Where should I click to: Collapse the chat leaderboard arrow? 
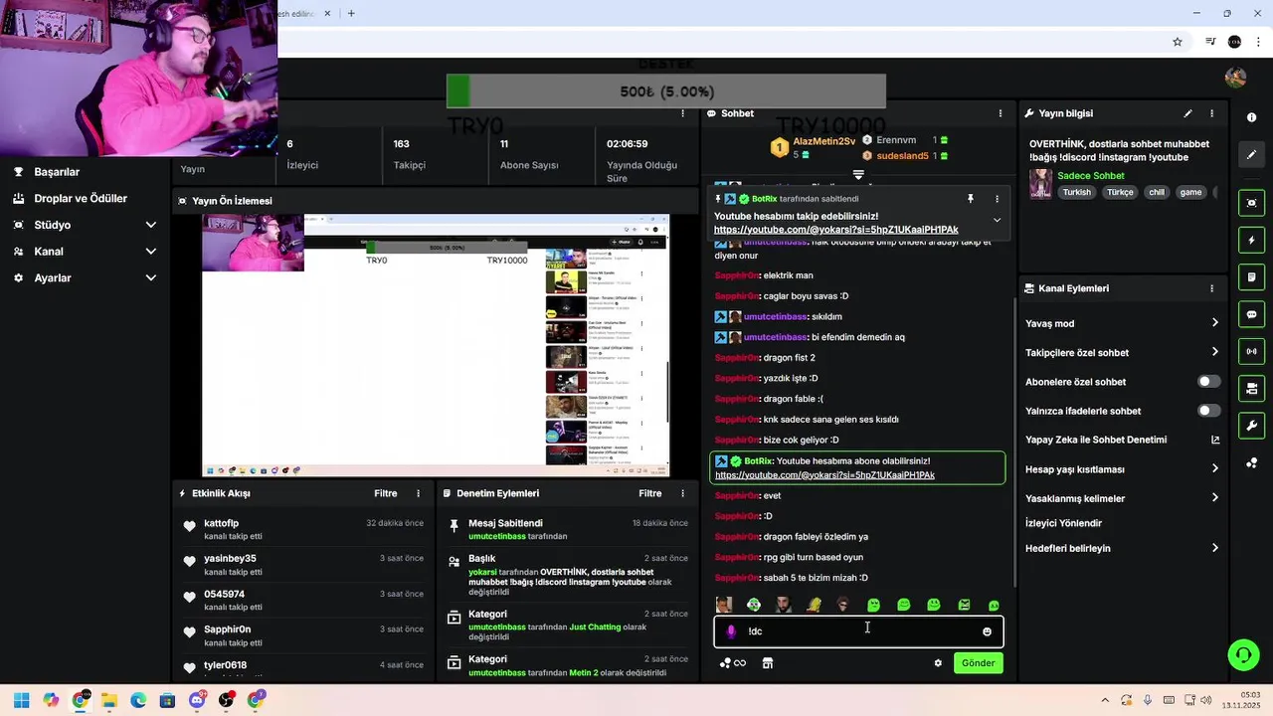point(858,175)
